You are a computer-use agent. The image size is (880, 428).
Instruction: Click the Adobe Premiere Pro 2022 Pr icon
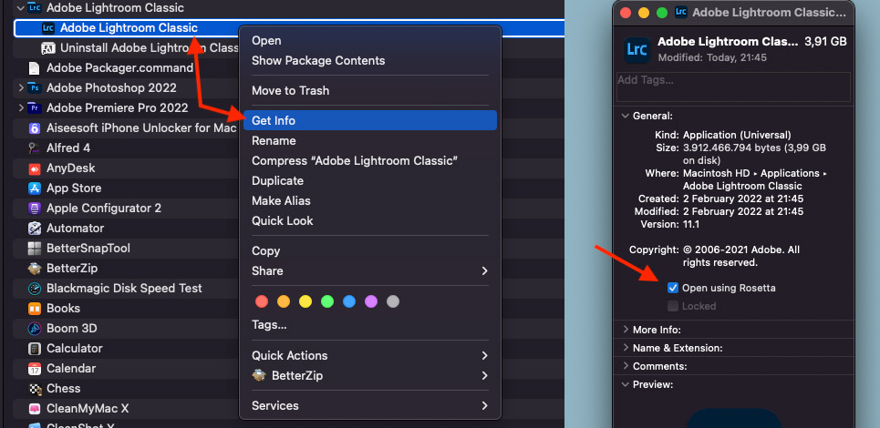click(x=35, y=108)
